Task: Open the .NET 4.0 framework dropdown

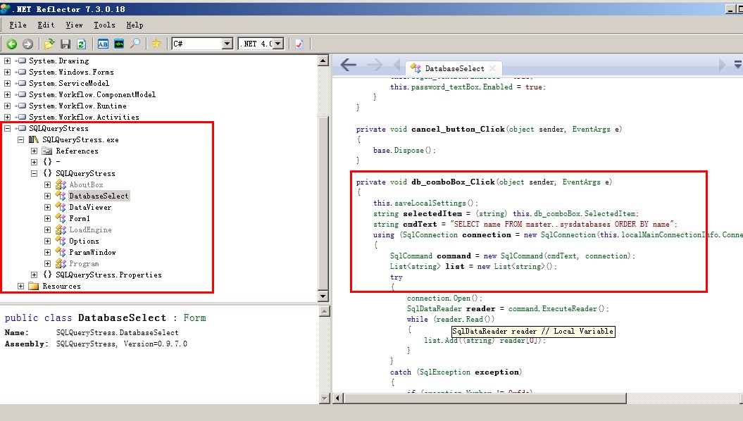Action: pos(278,44)
